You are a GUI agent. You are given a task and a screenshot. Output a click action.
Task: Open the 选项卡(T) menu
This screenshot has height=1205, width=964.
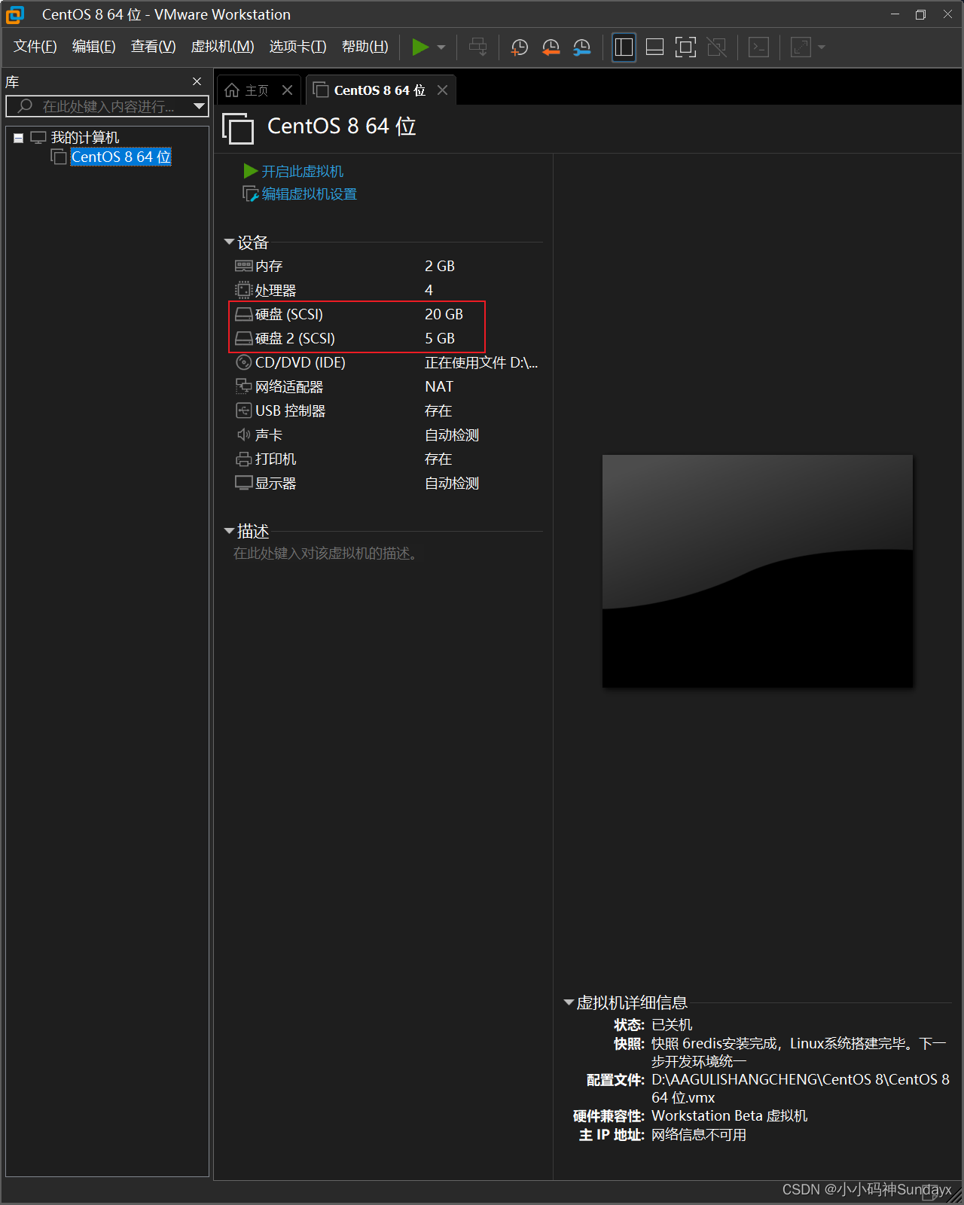[298, 47]
